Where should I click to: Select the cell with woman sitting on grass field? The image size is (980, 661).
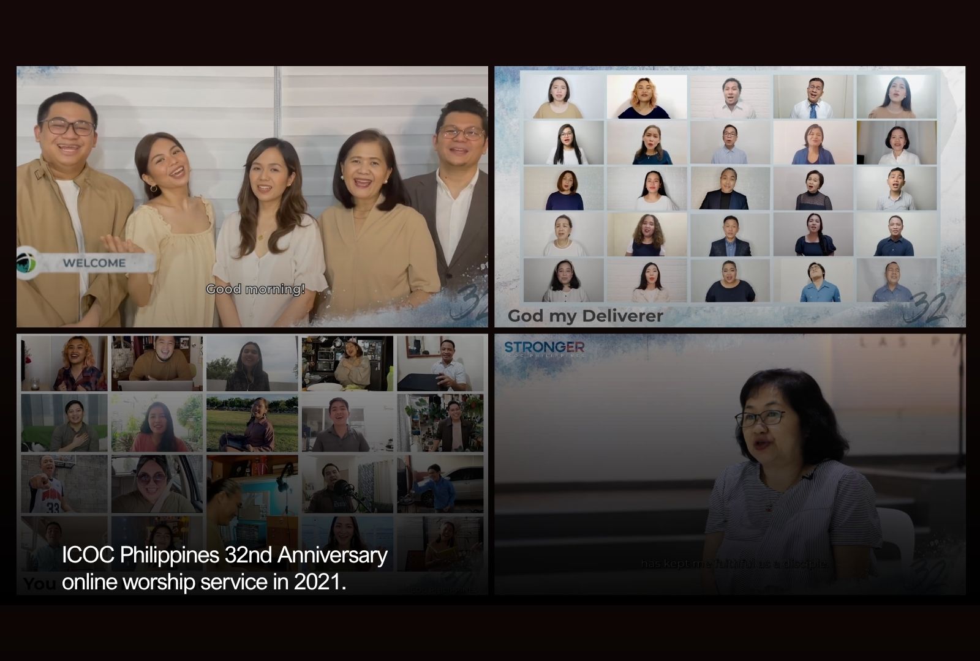[x=252, y=424]
